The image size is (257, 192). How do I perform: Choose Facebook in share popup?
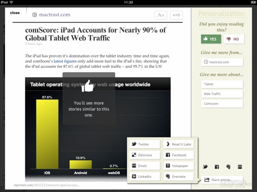179,155
